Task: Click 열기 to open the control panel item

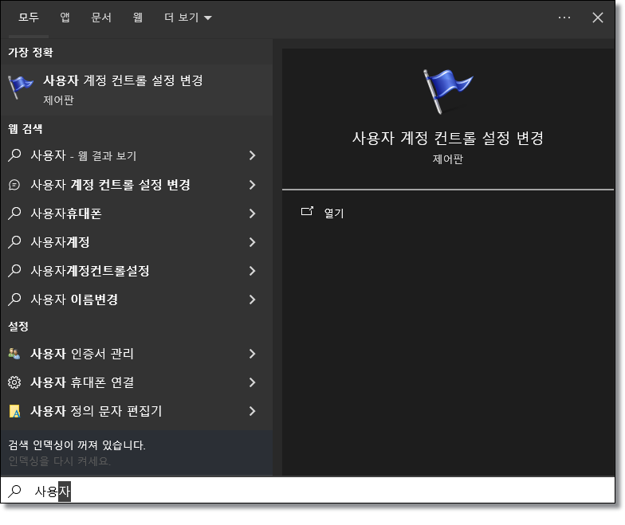Action: pos(333,214)
